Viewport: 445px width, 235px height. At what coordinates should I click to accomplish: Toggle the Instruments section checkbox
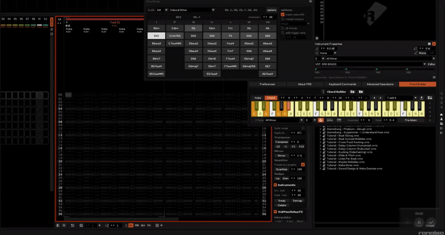click(x=275, y=185)
